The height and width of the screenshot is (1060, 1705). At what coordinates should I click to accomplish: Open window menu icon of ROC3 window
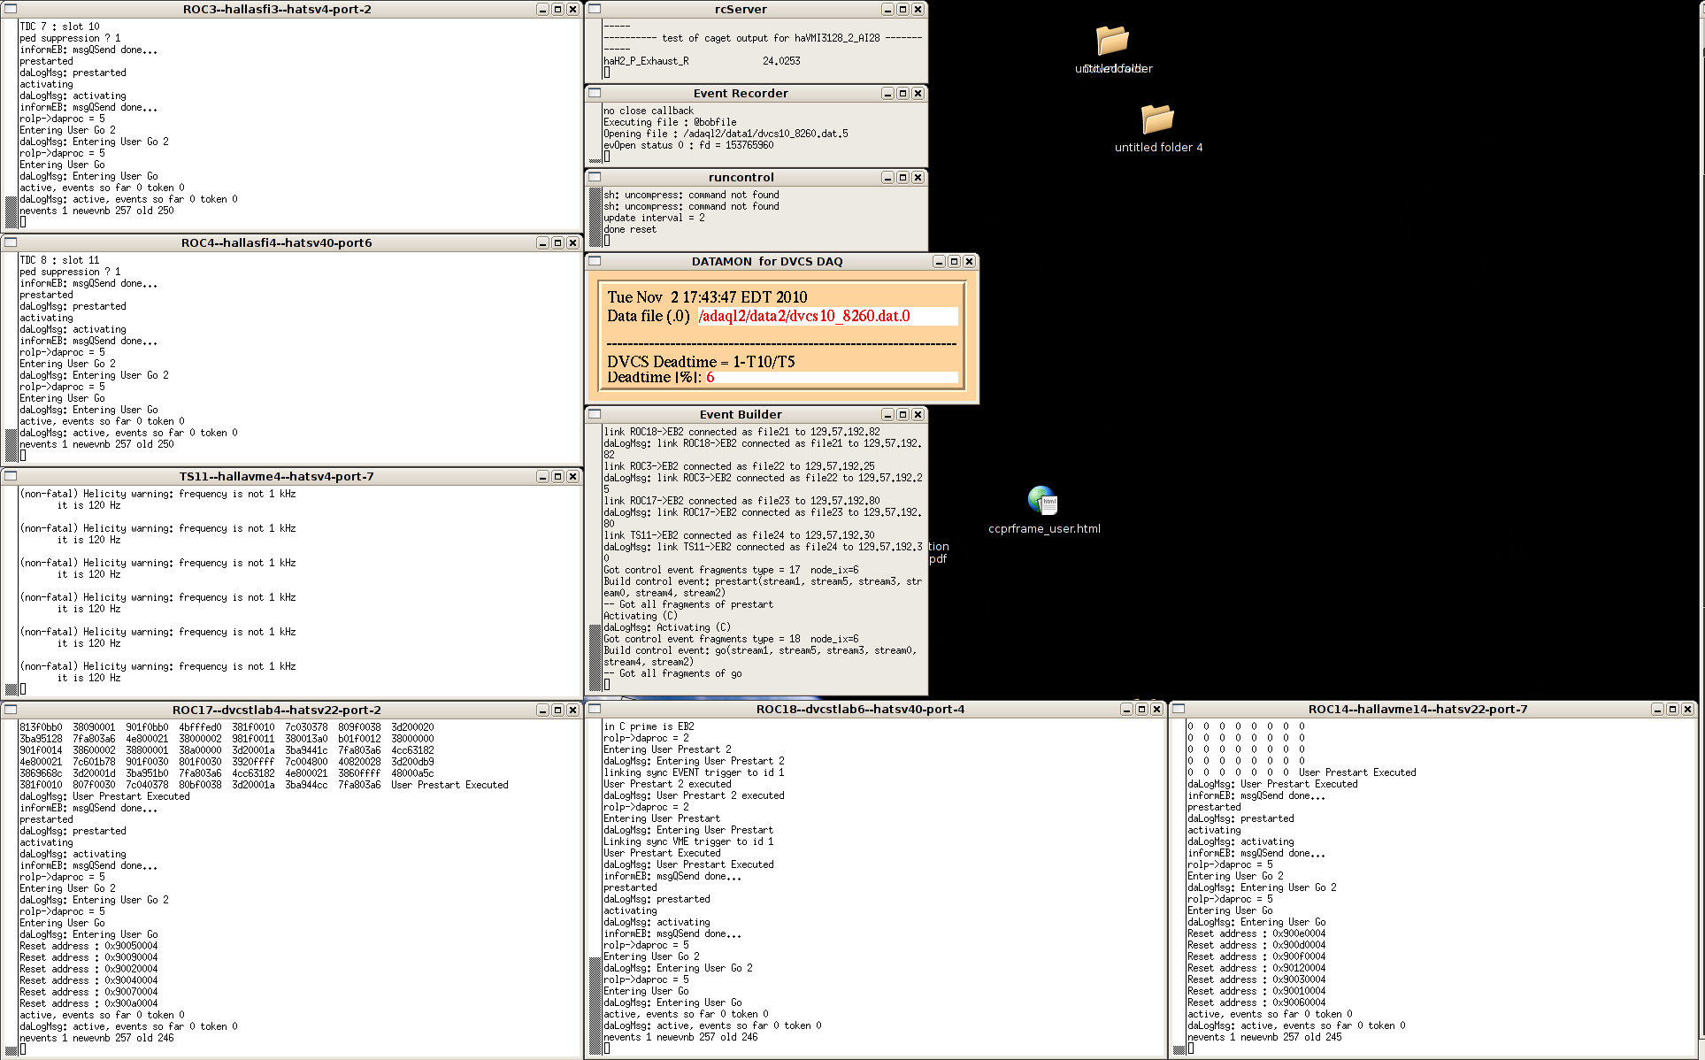11,9
